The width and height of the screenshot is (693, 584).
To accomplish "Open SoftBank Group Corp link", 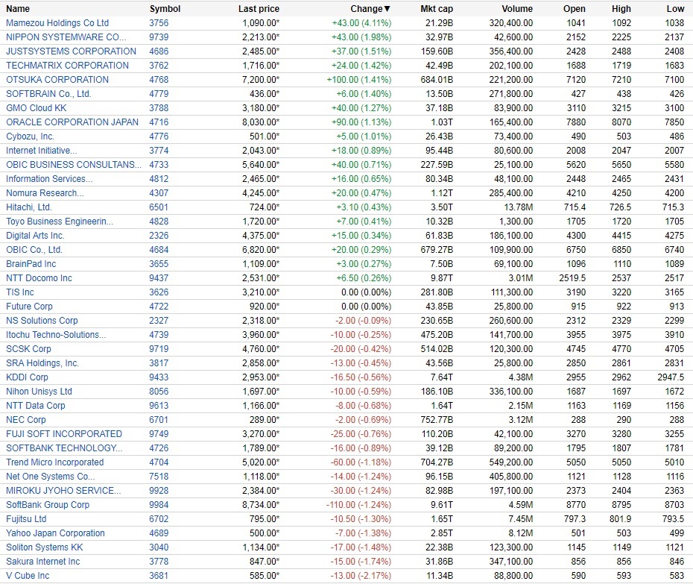I will coord(48,504).
